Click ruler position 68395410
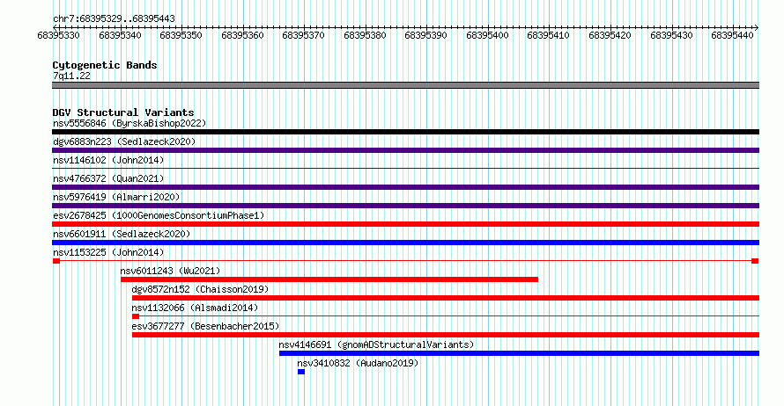The image size is (784, 406). click(549, 35)
